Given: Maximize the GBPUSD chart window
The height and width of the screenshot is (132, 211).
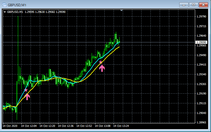Looking at the screenshot, I should [x=193, y=5].
